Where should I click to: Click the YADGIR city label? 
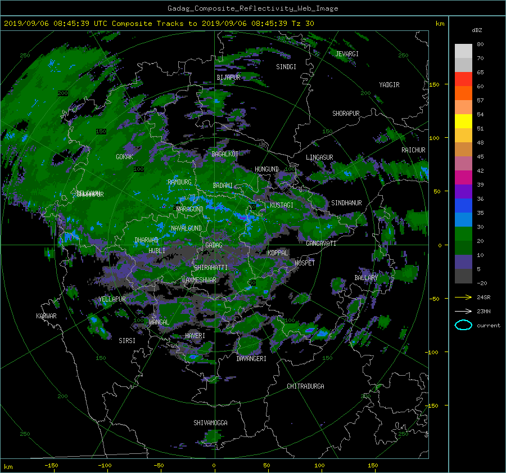(389, 85)
